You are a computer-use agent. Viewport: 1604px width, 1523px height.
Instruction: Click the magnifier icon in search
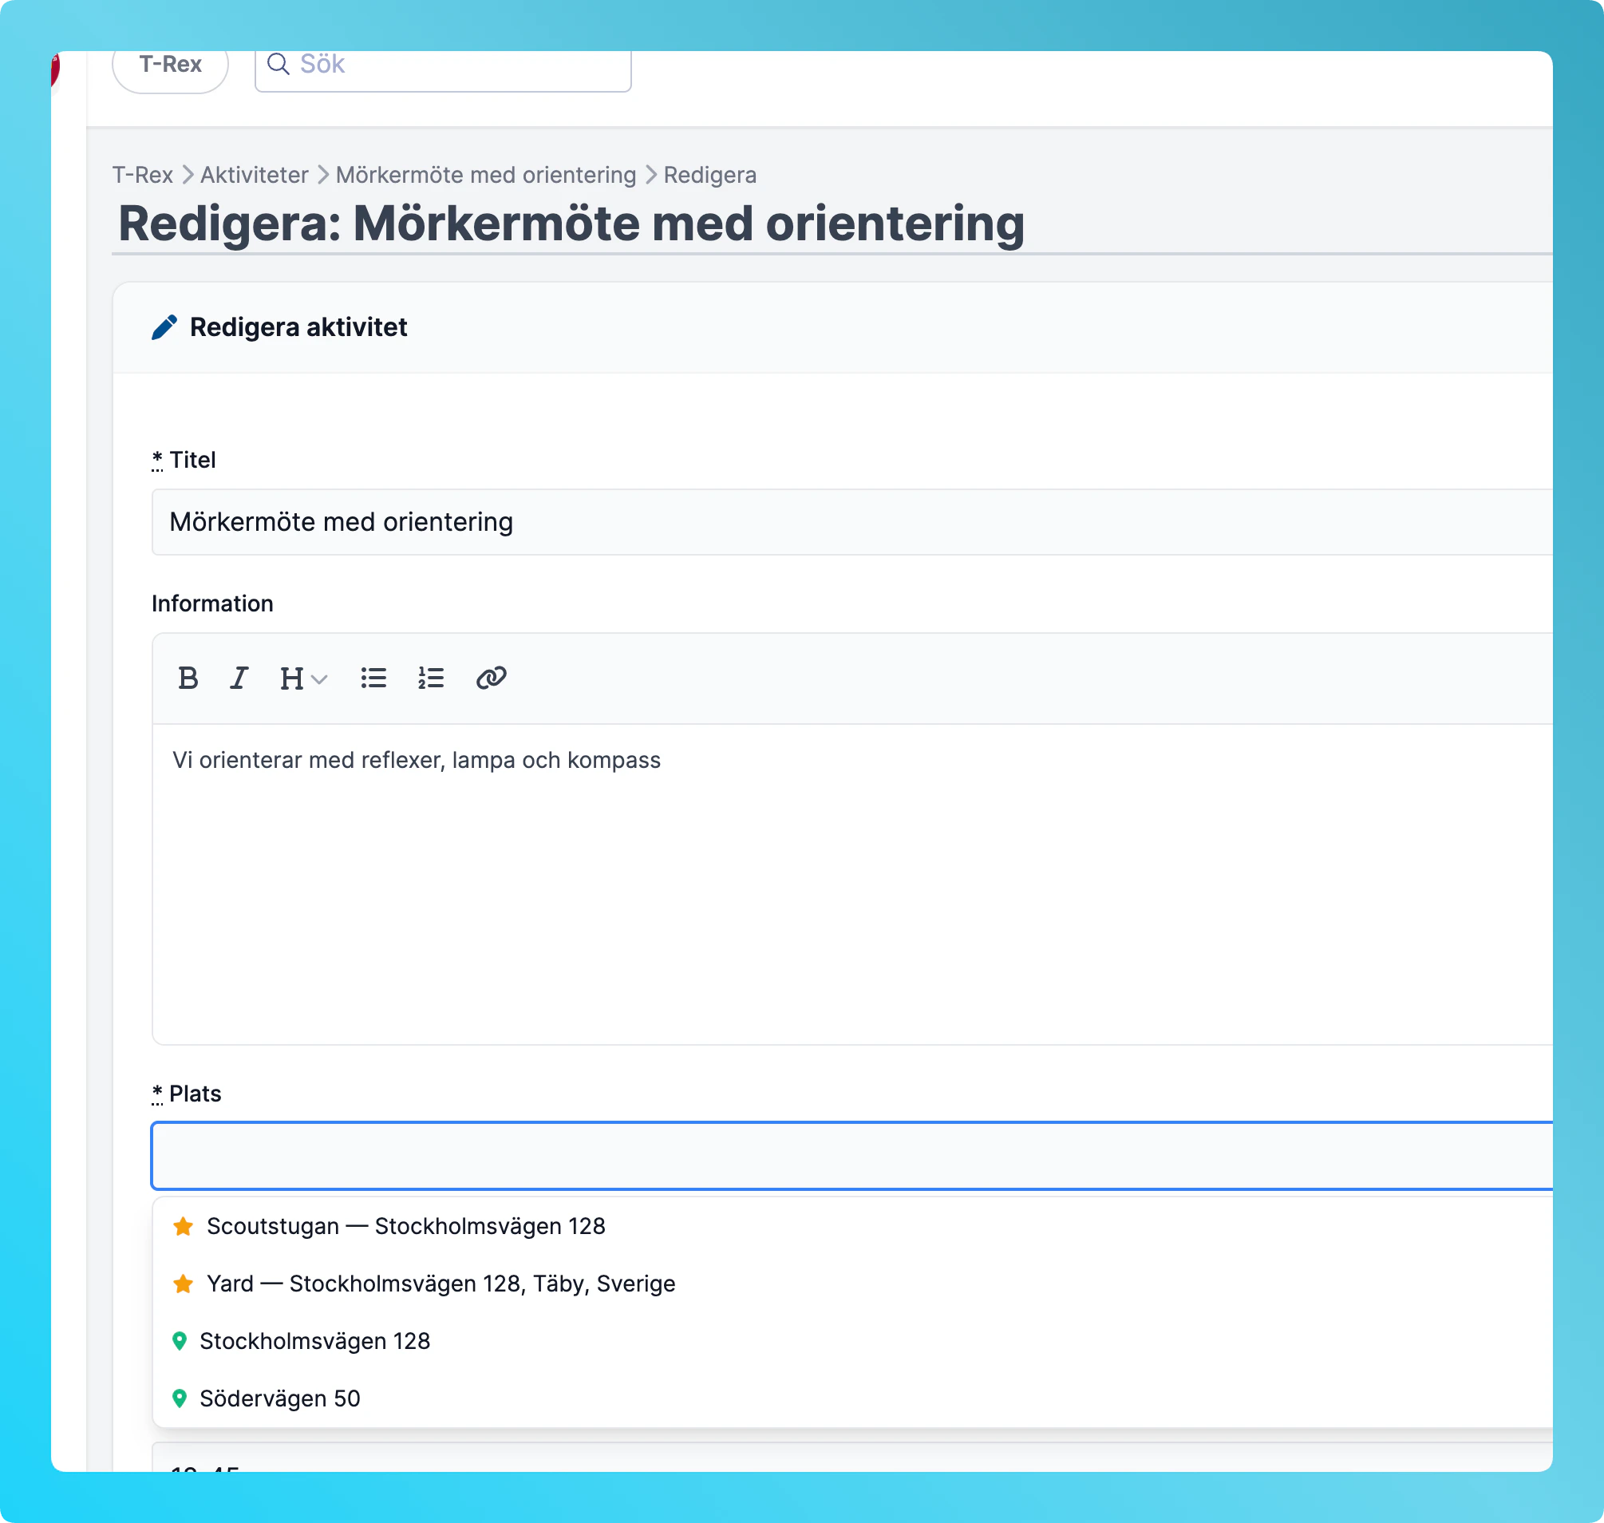pos(279,64)
